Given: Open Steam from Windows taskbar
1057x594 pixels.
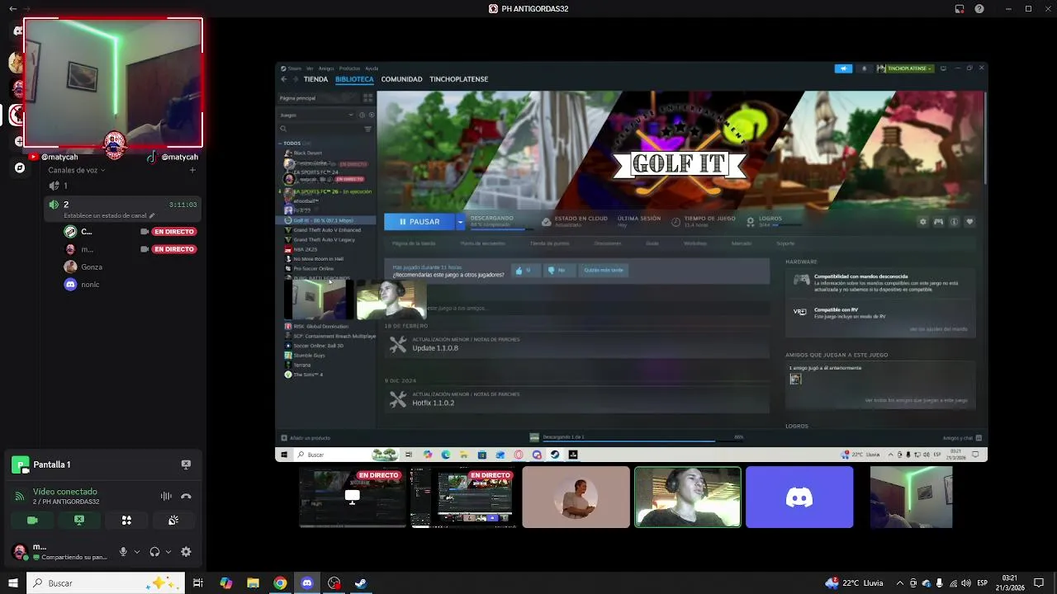Looking at the screenshot, I should tap(361, 582).
